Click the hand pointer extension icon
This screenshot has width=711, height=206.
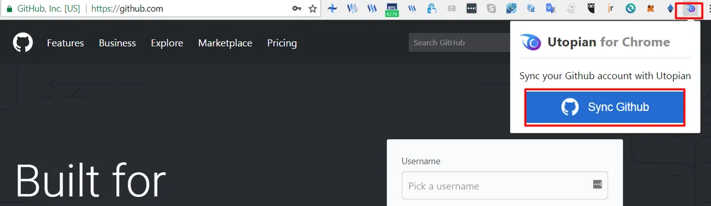pyautogui.click(x=432, y=9)
